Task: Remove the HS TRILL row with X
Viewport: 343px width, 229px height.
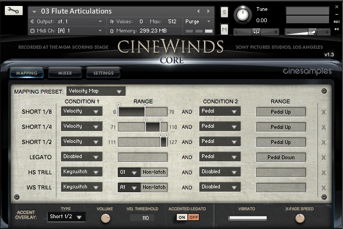Action: pos(324,173)
